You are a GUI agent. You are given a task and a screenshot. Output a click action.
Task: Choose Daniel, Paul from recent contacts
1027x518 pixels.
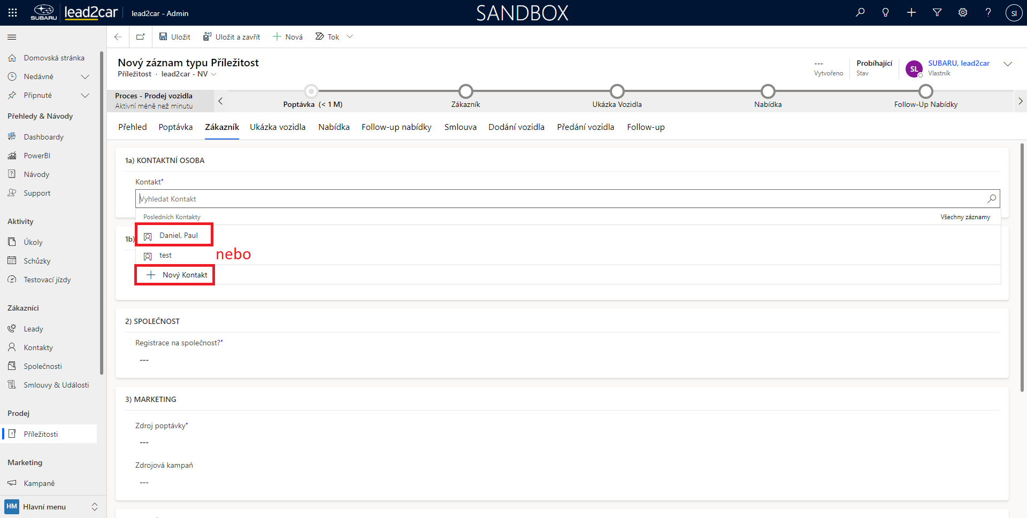178,235
